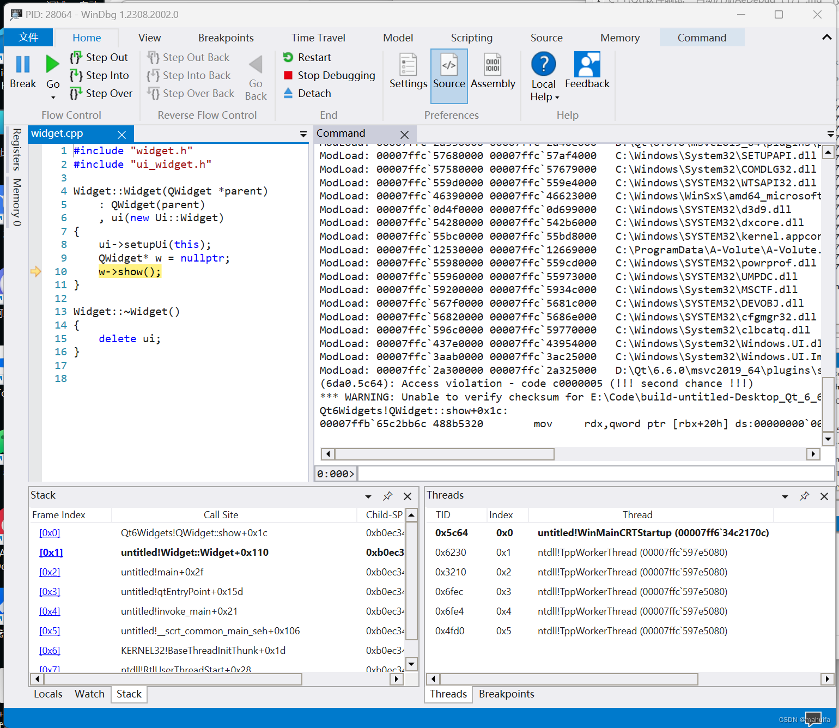This screenshot has width=839, height=728.
Task: Open the Model ribbon tab
Action: coord(398,38)
